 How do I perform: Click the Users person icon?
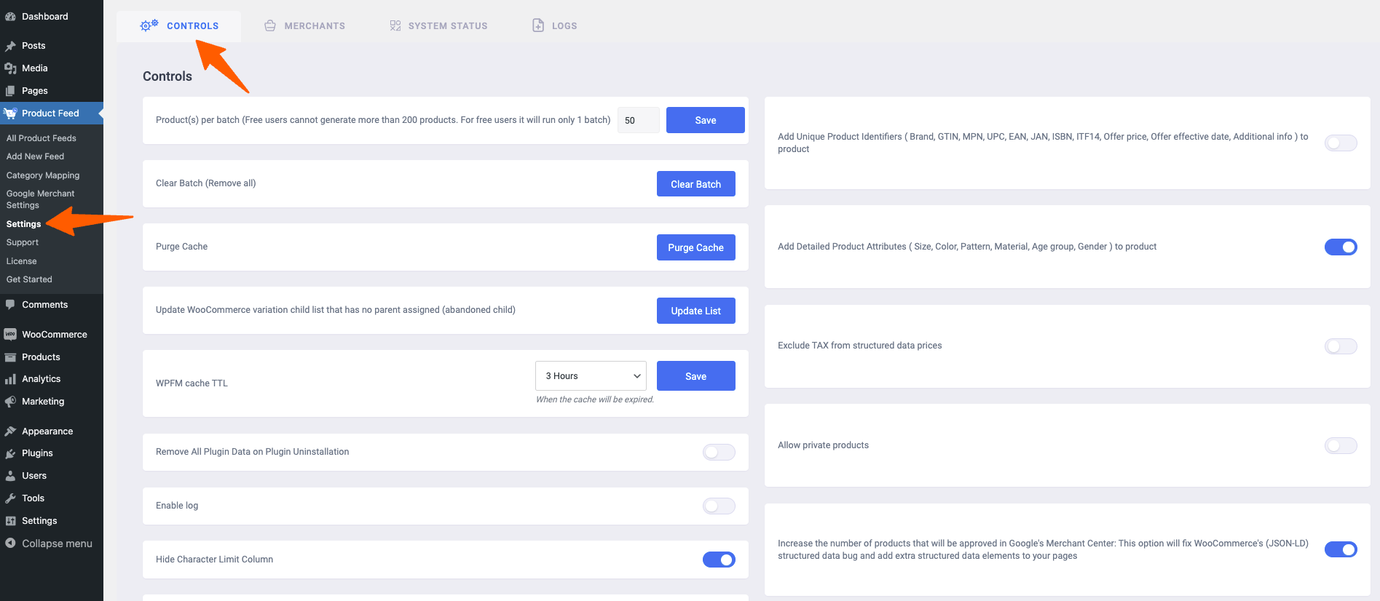click(x=10, y=476)
